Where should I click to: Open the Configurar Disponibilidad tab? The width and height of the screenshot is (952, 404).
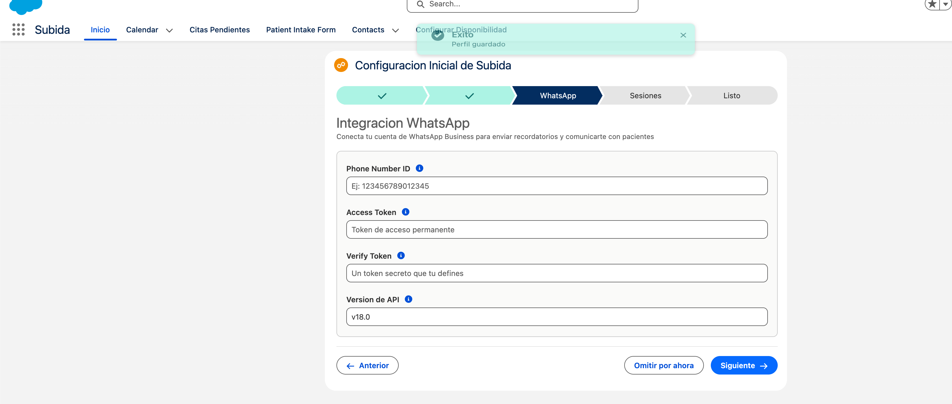pyautogui.click(x=461, y=29)
